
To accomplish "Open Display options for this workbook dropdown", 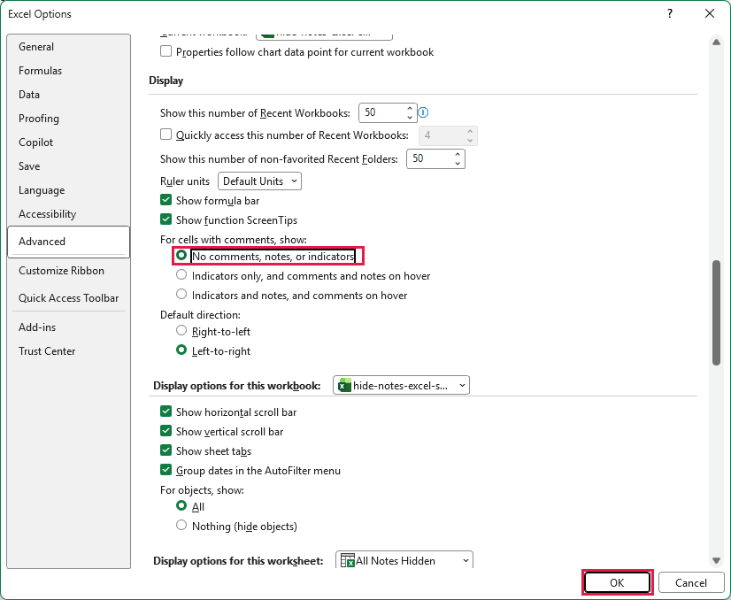I will point(401,386).
